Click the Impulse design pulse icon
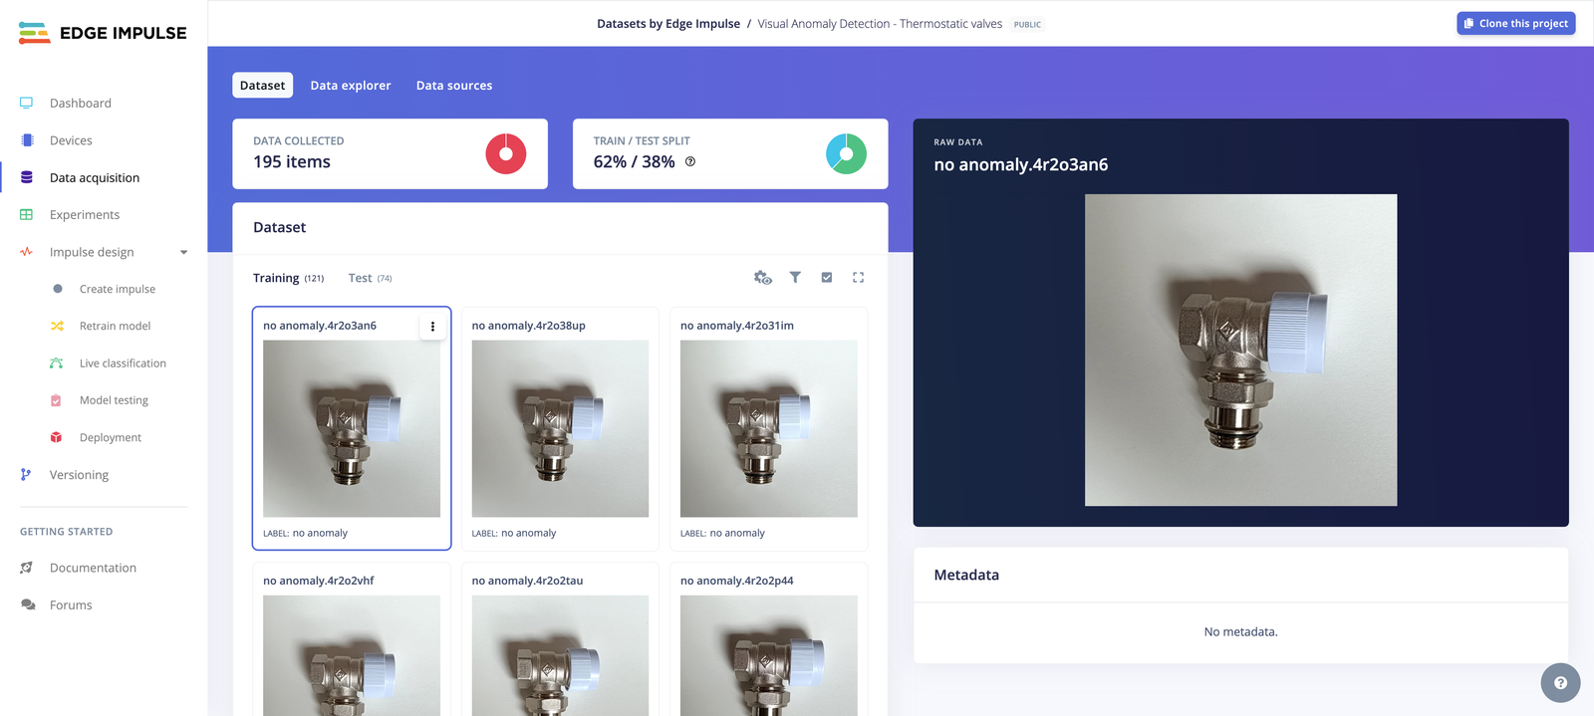Screen dimensions: 1594x716 click(27, 252)
